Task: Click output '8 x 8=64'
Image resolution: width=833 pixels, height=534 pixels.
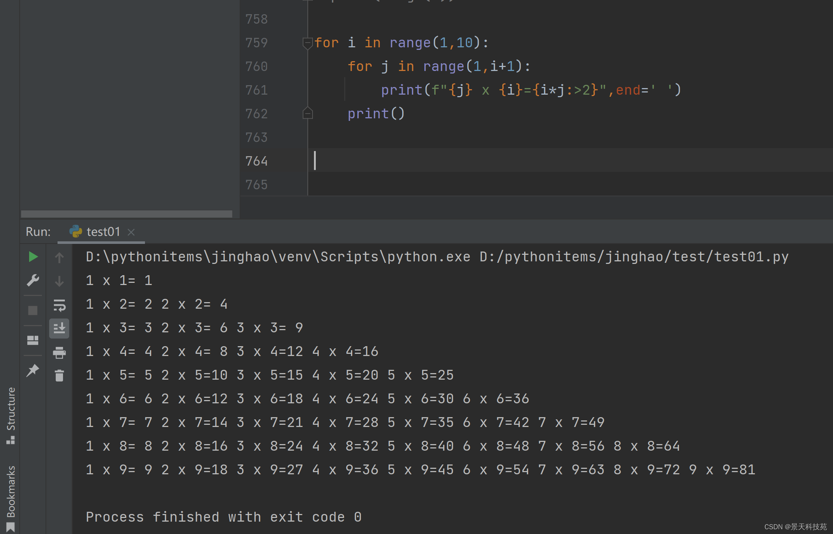Action: click(647, 446)
